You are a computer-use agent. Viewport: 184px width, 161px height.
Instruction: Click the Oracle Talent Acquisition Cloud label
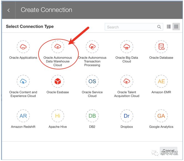127,94
